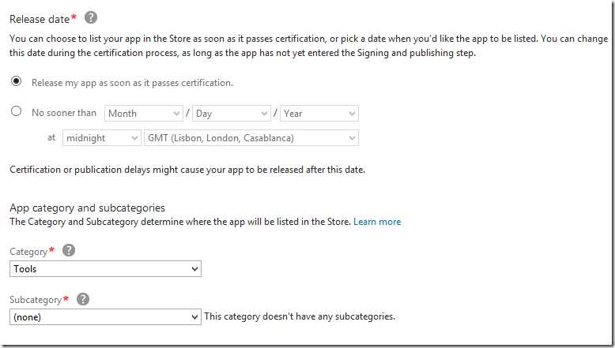Click the Subcategory field label

(x=36, y=300)
